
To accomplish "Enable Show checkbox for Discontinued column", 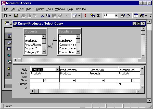I will click(133, 80).
